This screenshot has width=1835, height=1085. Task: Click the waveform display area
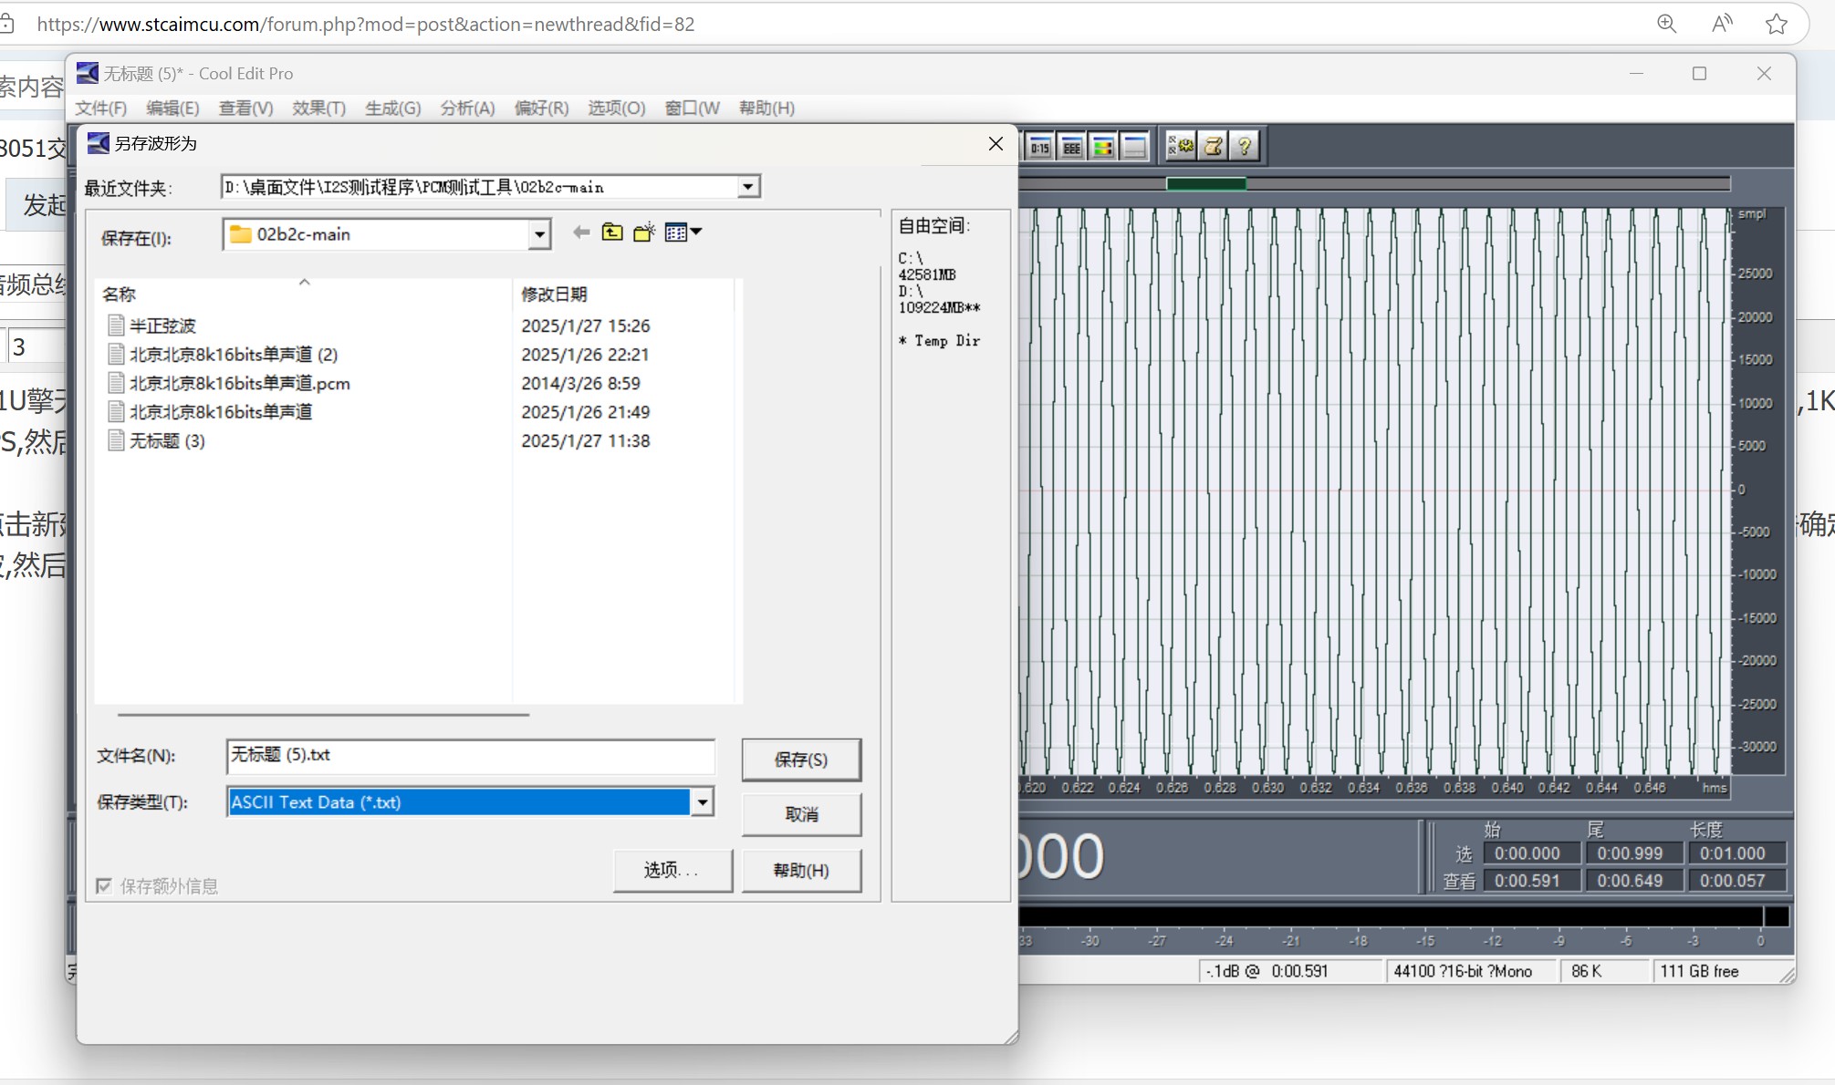(x=1375, y=491)
